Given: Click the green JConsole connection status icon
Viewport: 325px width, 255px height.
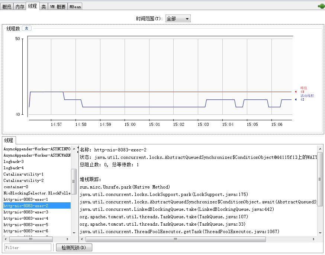Looking at the screenshot, I should click(321, 6).
